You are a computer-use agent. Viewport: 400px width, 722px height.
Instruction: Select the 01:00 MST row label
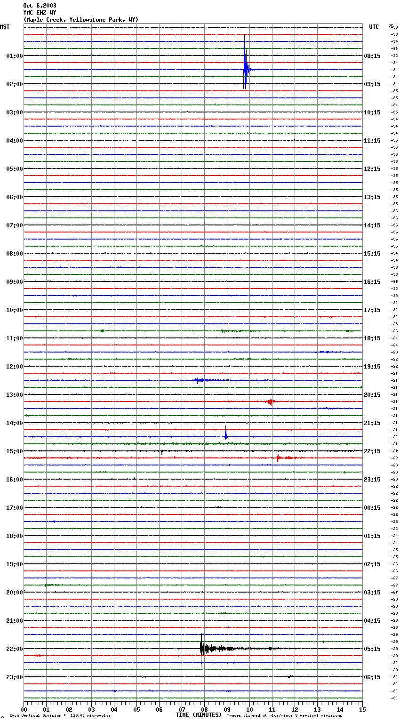14,56
